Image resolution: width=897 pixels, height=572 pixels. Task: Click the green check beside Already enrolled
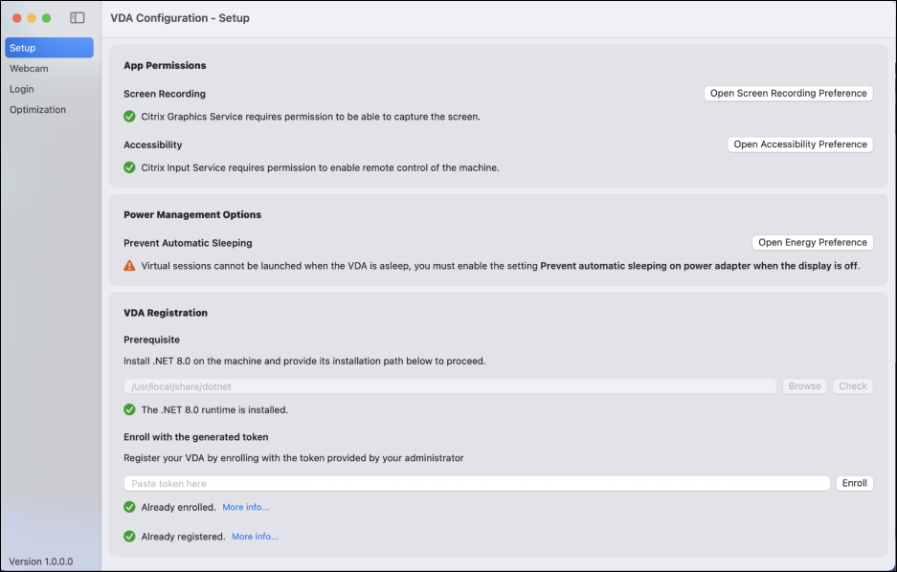click(130, 507)
